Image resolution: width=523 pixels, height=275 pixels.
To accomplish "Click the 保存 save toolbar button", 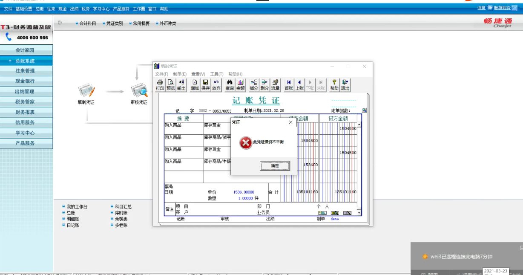I will pyautogui.click(x=206, y=85).
